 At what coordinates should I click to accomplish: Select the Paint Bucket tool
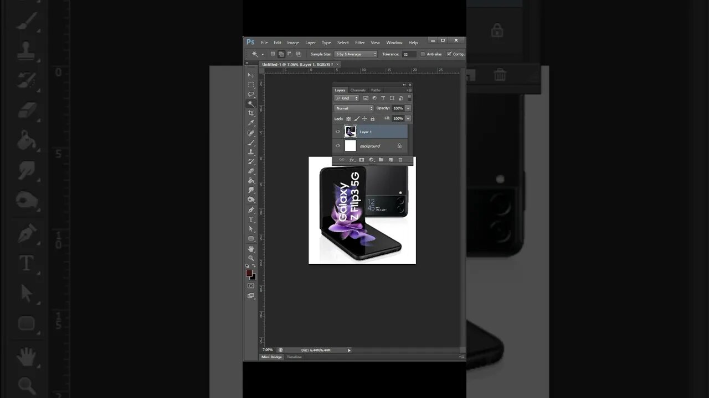pos(251,180)
